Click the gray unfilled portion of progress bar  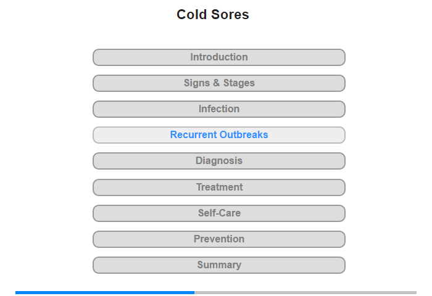coord(305,292)
